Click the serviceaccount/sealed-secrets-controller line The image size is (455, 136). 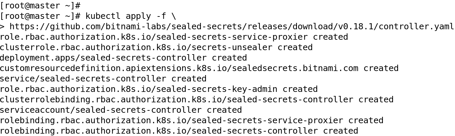[x=121, y=110]
